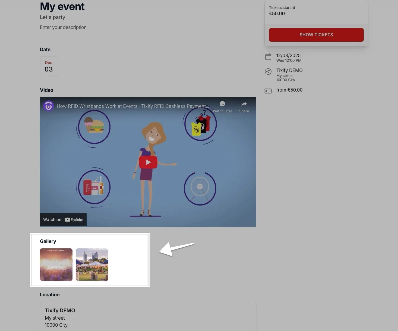Click the location compass icon beside Tixify DEMO
This screenshot has height=331, width=398.
(268, 72)
